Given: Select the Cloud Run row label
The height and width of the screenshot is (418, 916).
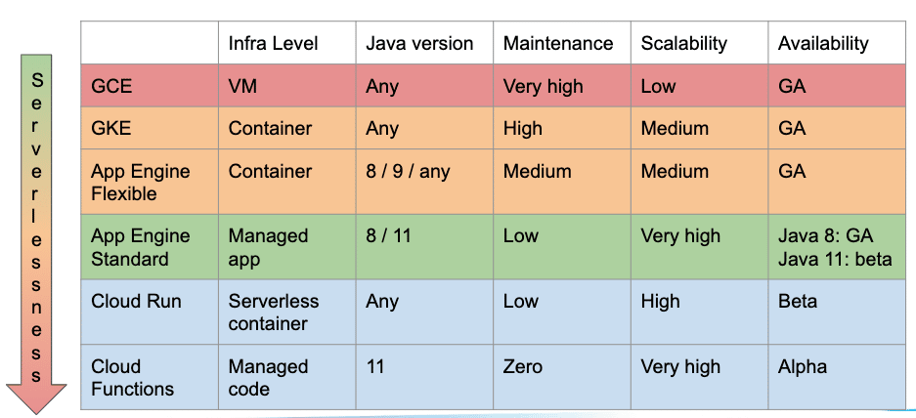Looking at the screenshot, I should click(x=136, y=301).
